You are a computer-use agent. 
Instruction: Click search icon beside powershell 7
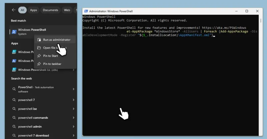pos(14,100)
